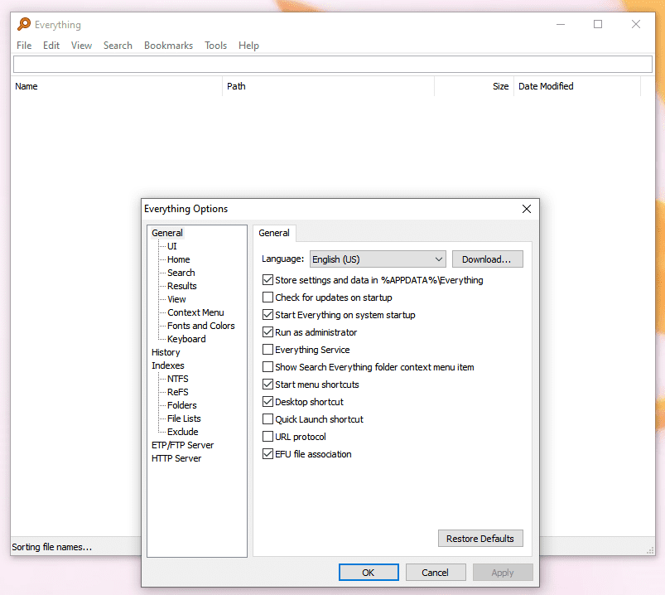The image size is (665, 595).
Task: Sort results by Date Modified header
Action: tap(577, 86)
